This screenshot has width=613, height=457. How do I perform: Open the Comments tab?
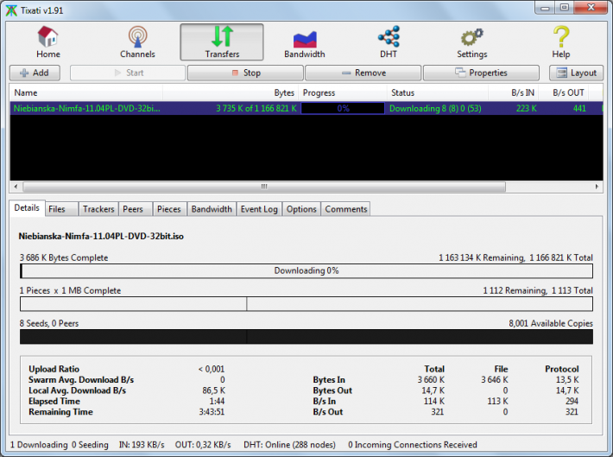pos(345,209)
